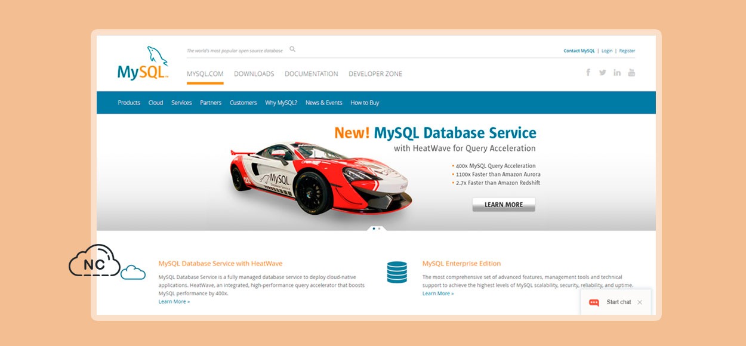746x346 pixels.
Task: Open the News & Events menu
Action: pyautogui.click(x=324, y=103)
